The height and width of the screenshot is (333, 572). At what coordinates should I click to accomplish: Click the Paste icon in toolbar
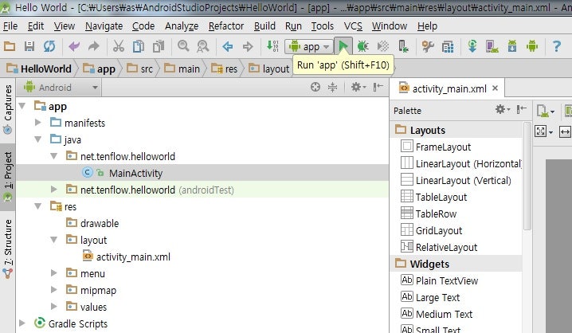tap(159, 46)
